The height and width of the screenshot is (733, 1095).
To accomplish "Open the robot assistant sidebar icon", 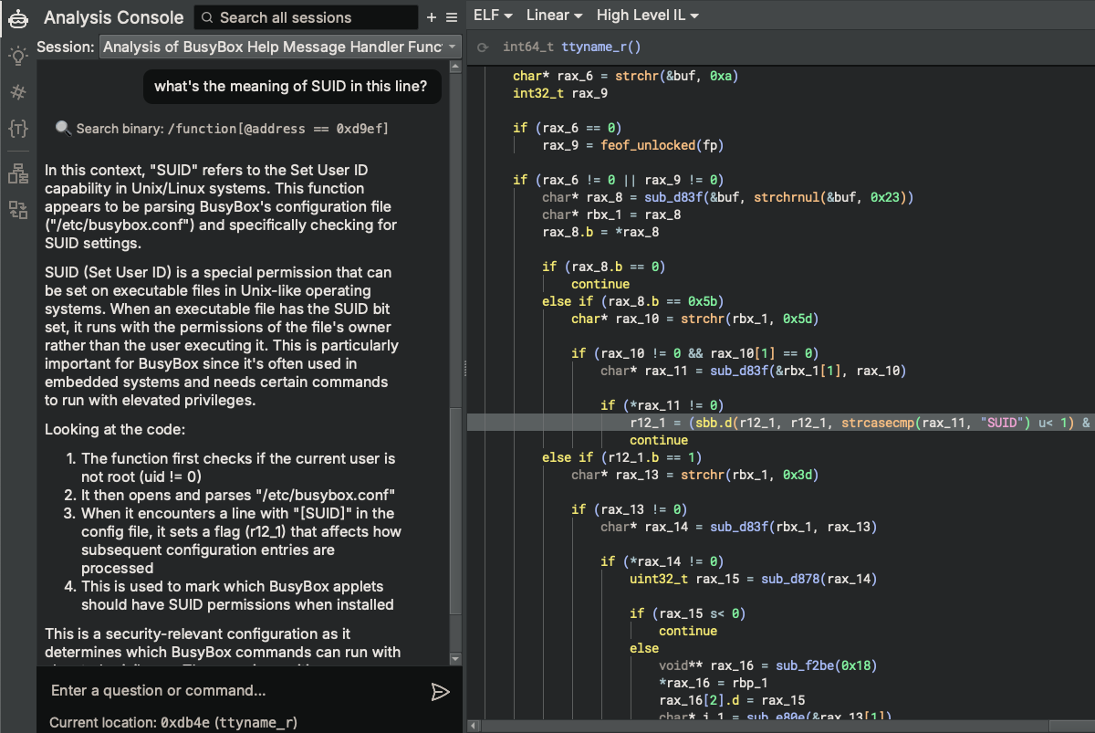I will (18, 18).
